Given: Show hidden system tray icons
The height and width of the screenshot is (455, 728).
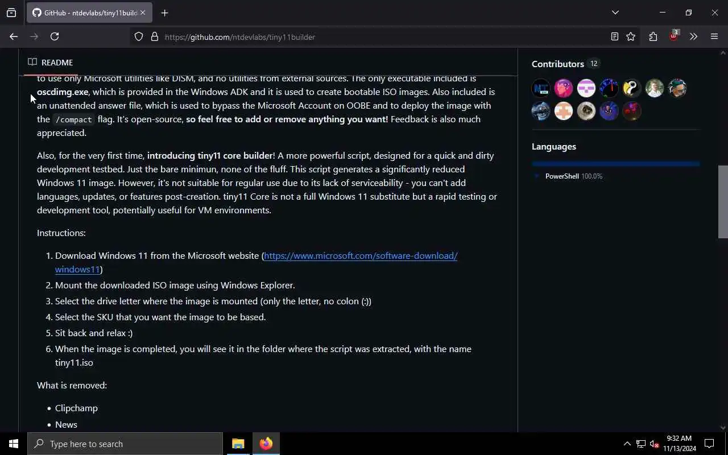Looking at the screenshot, I should [627, 444].
